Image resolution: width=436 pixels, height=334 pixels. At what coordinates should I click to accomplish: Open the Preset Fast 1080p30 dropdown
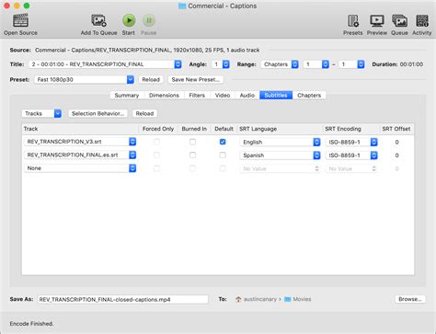tap(84, 79)
